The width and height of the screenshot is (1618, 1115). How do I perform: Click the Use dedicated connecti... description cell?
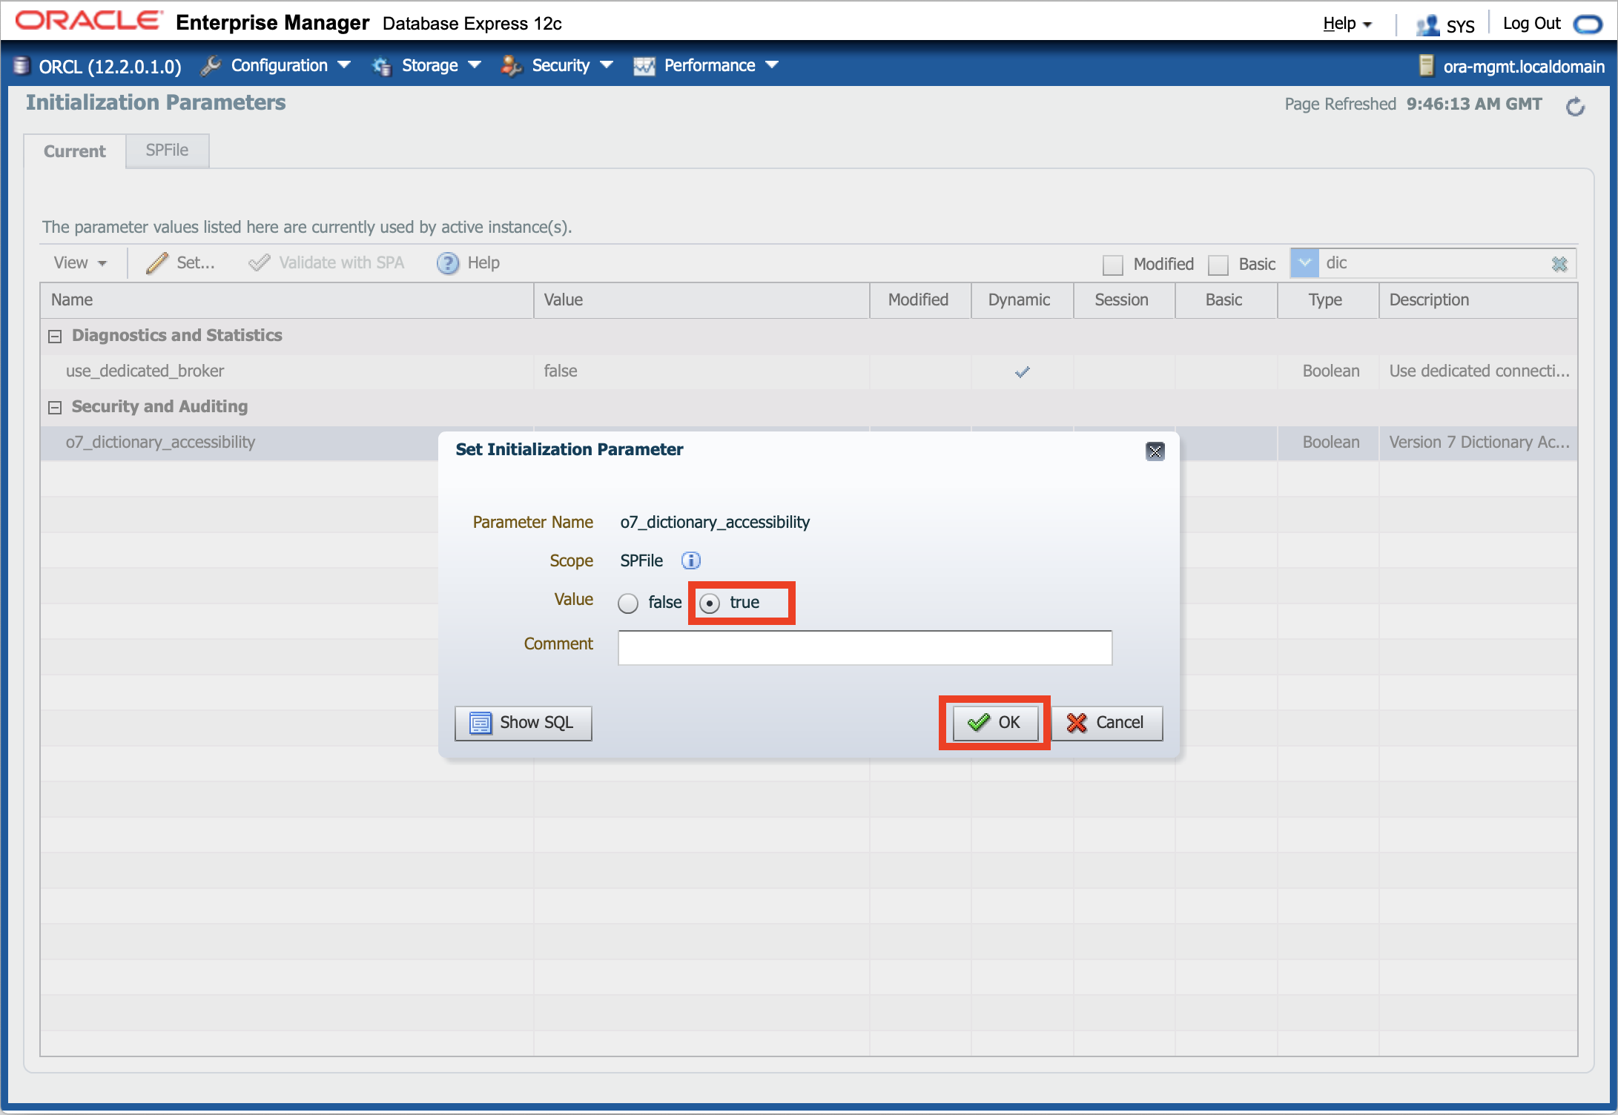coord(1479,371)
